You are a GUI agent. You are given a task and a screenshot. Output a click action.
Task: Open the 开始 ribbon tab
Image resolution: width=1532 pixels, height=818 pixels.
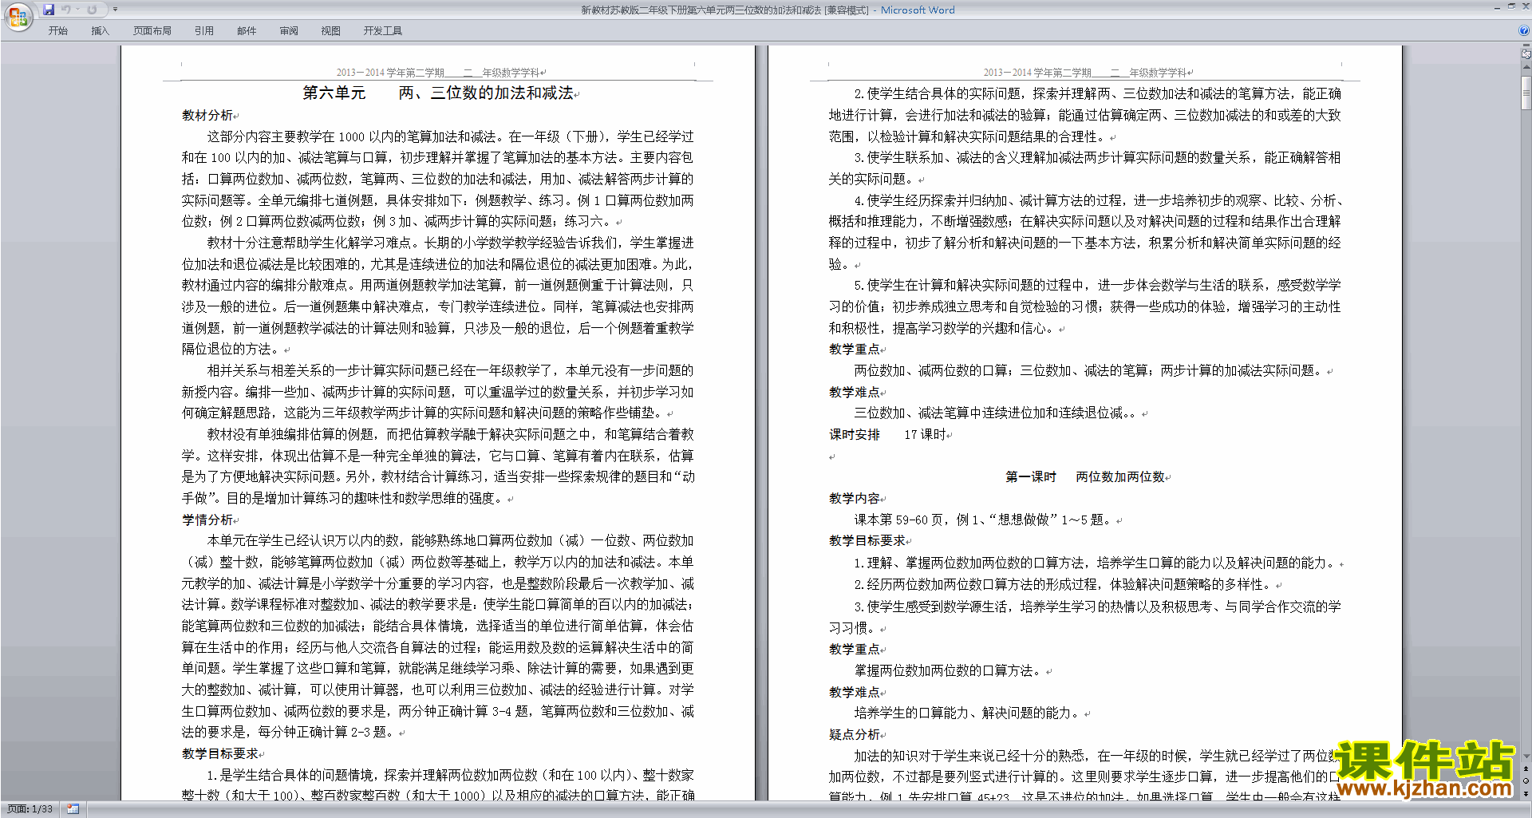pyautogui.click(x=57, y=31)
